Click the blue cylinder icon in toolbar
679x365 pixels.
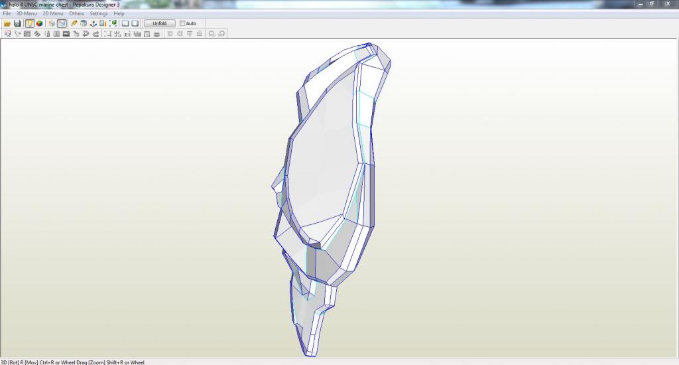(84, 23)
